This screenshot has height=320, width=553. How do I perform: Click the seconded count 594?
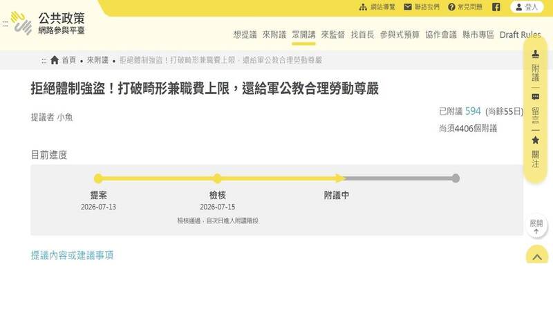(473, 111)
